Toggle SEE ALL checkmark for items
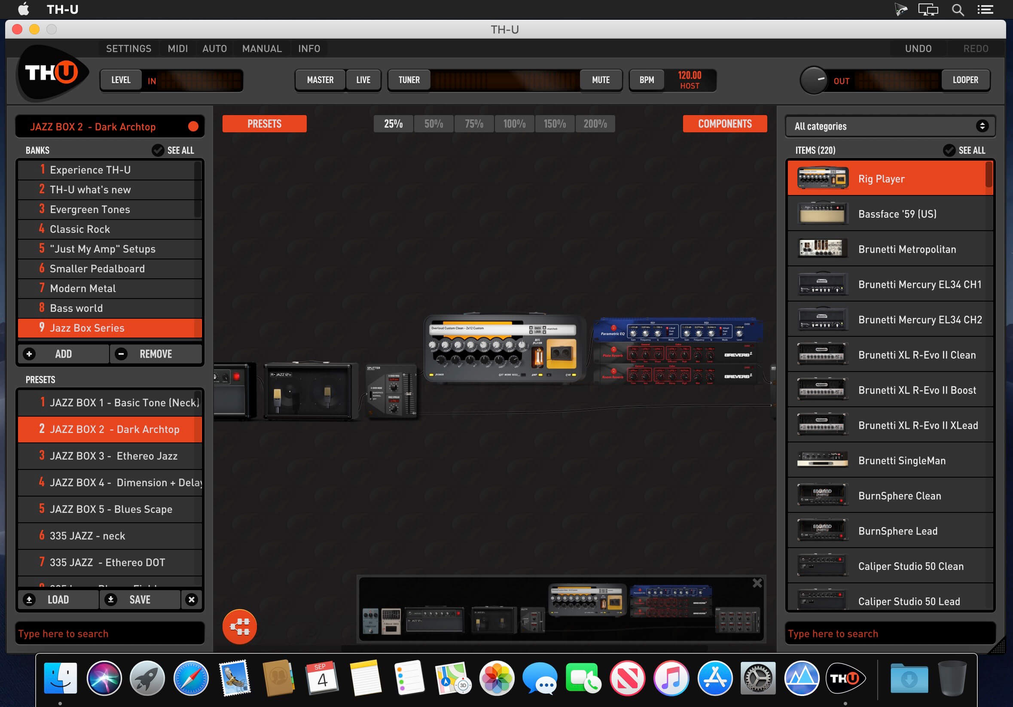1013x707 pixels. pos(949,150)
